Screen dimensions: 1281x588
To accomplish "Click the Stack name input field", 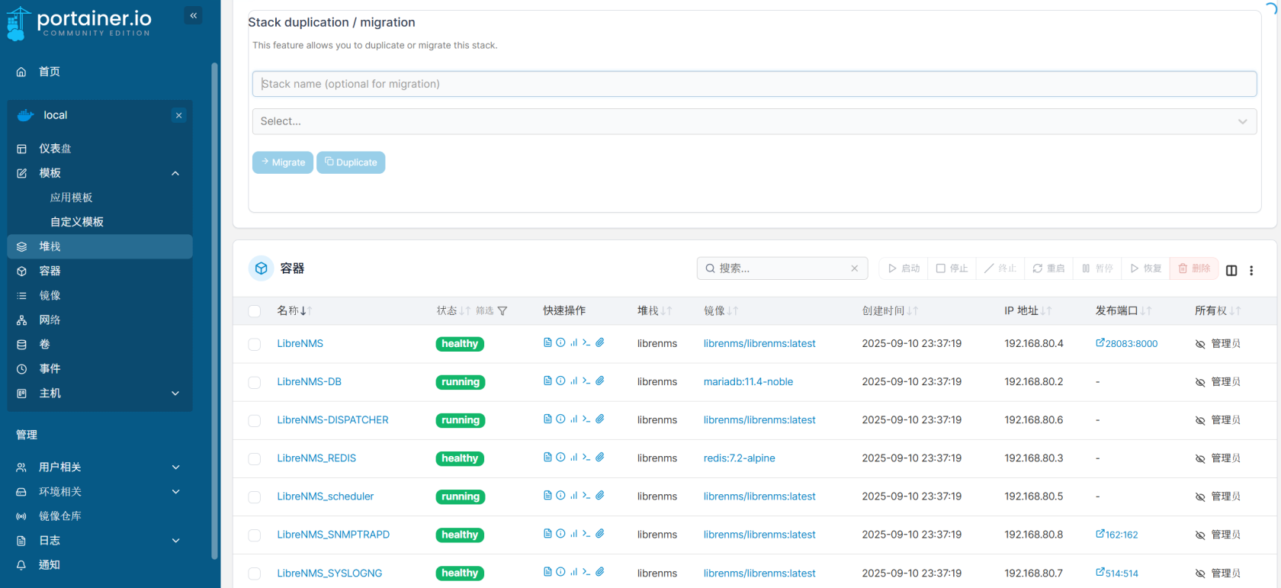I will [754, 84].
